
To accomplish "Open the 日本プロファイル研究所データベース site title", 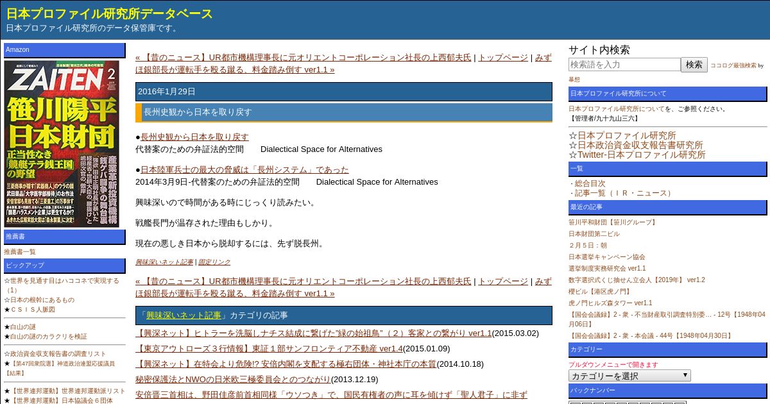I will tap(110, 13).
